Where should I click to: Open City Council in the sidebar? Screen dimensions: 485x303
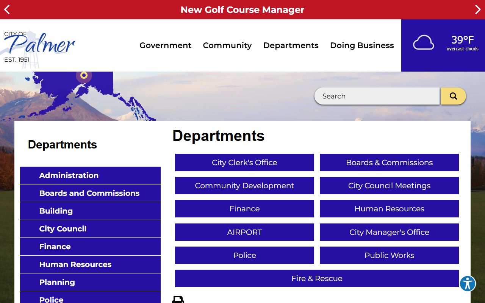pos(90,229)
